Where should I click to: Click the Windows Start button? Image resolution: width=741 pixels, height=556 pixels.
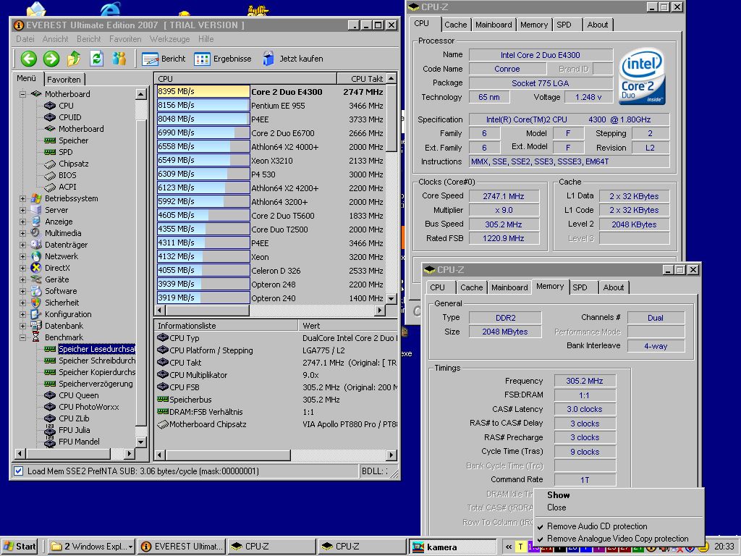[20, 547]
